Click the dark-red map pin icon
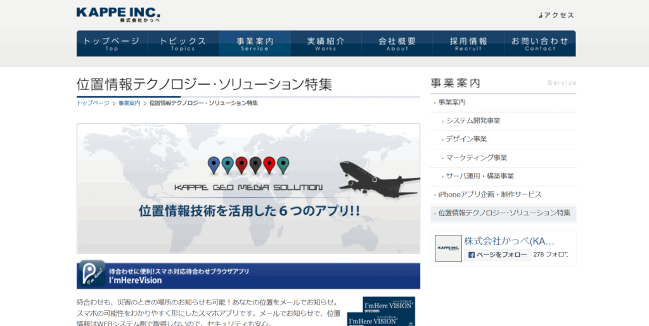Viewport: 649px width, 326px height. pos(241,165)
